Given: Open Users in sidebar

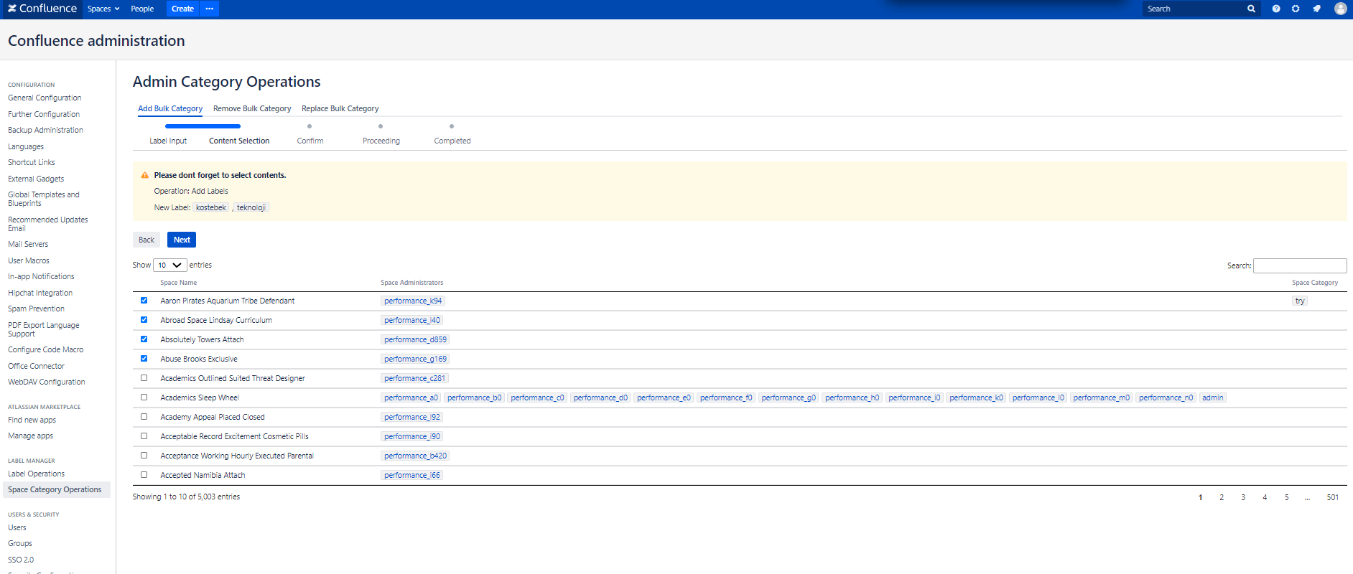Looking at the screenshot, I should tap(17, 527).
